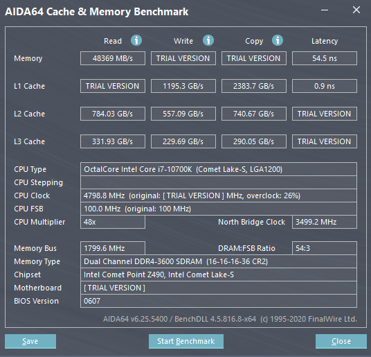Click the Close button at the bottom
The width and height of the screenshot is (371, 357).
pyautogui.click(x=341, y=341)
